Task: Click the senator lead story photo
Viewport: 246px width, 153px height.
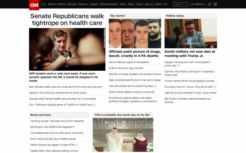Action: pos(67,49)
